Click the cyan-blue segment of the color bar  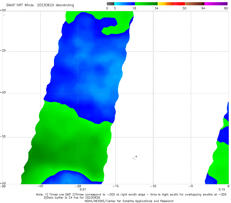coord(125,4)
